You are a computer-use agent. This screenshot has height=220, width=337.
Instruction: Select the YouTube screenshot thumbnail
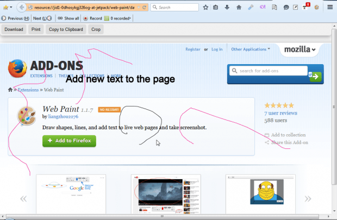coord(166,194)
